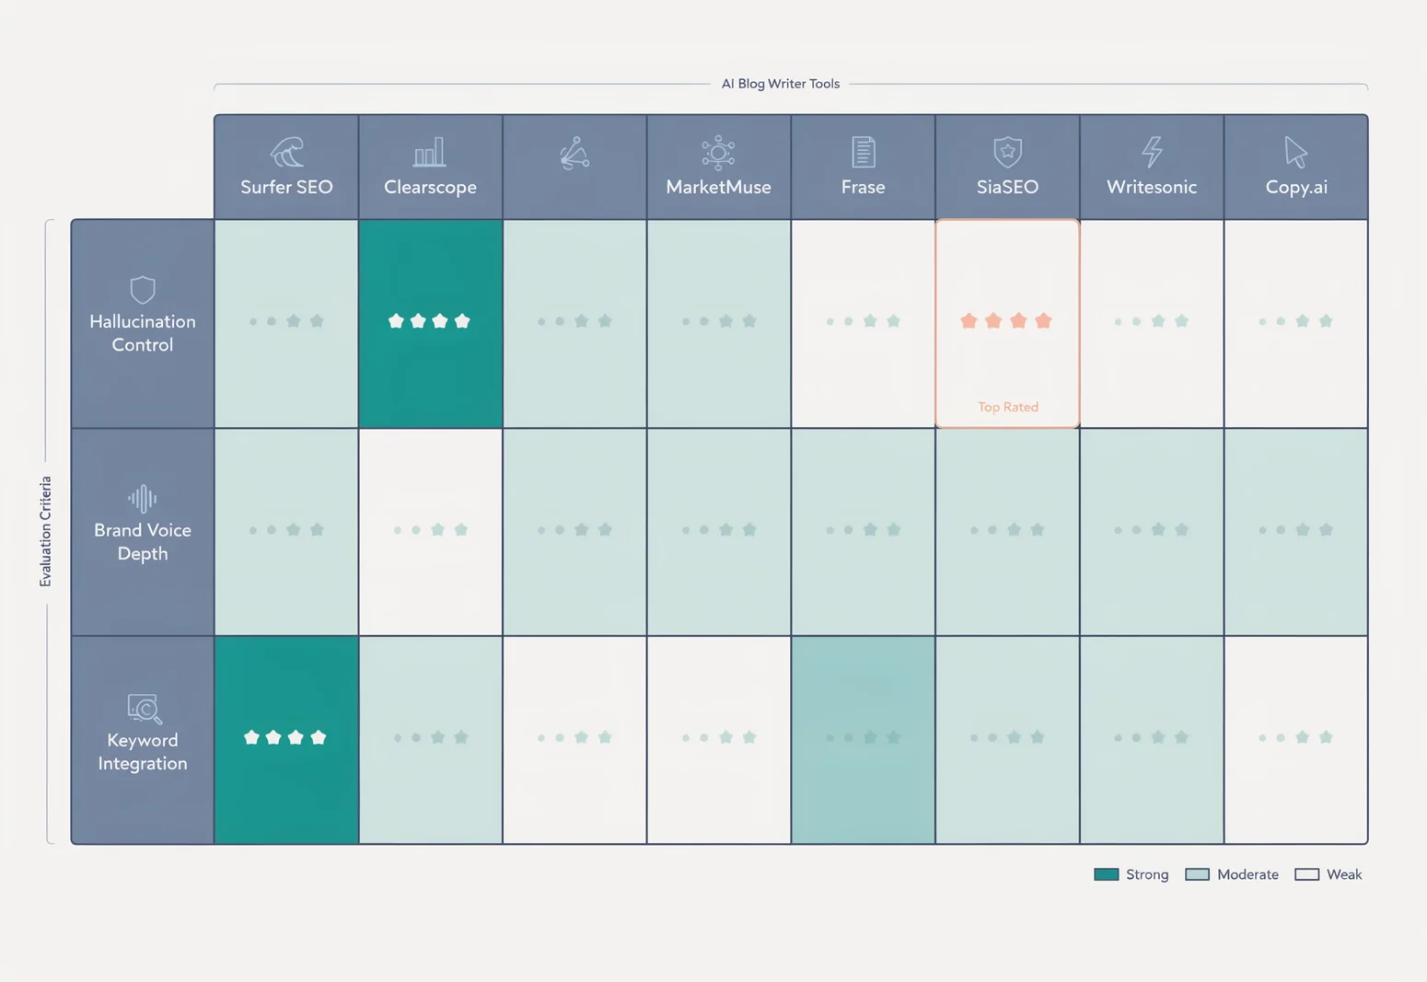
Task: Select the SiaSEO column label
Action: [1007, 187]
